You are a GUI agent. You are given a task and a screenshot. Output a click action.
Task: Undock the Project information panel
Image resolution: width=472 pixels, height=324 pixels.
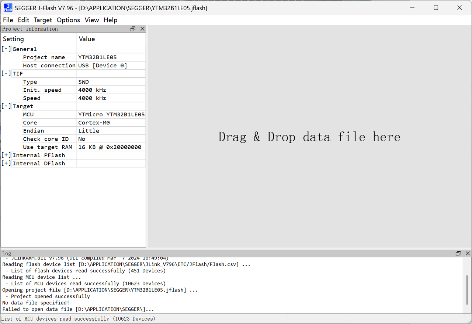click(x=133, y=29)
